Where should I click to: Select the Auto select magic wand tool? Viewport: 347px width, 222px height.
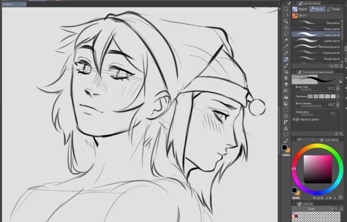286,40
